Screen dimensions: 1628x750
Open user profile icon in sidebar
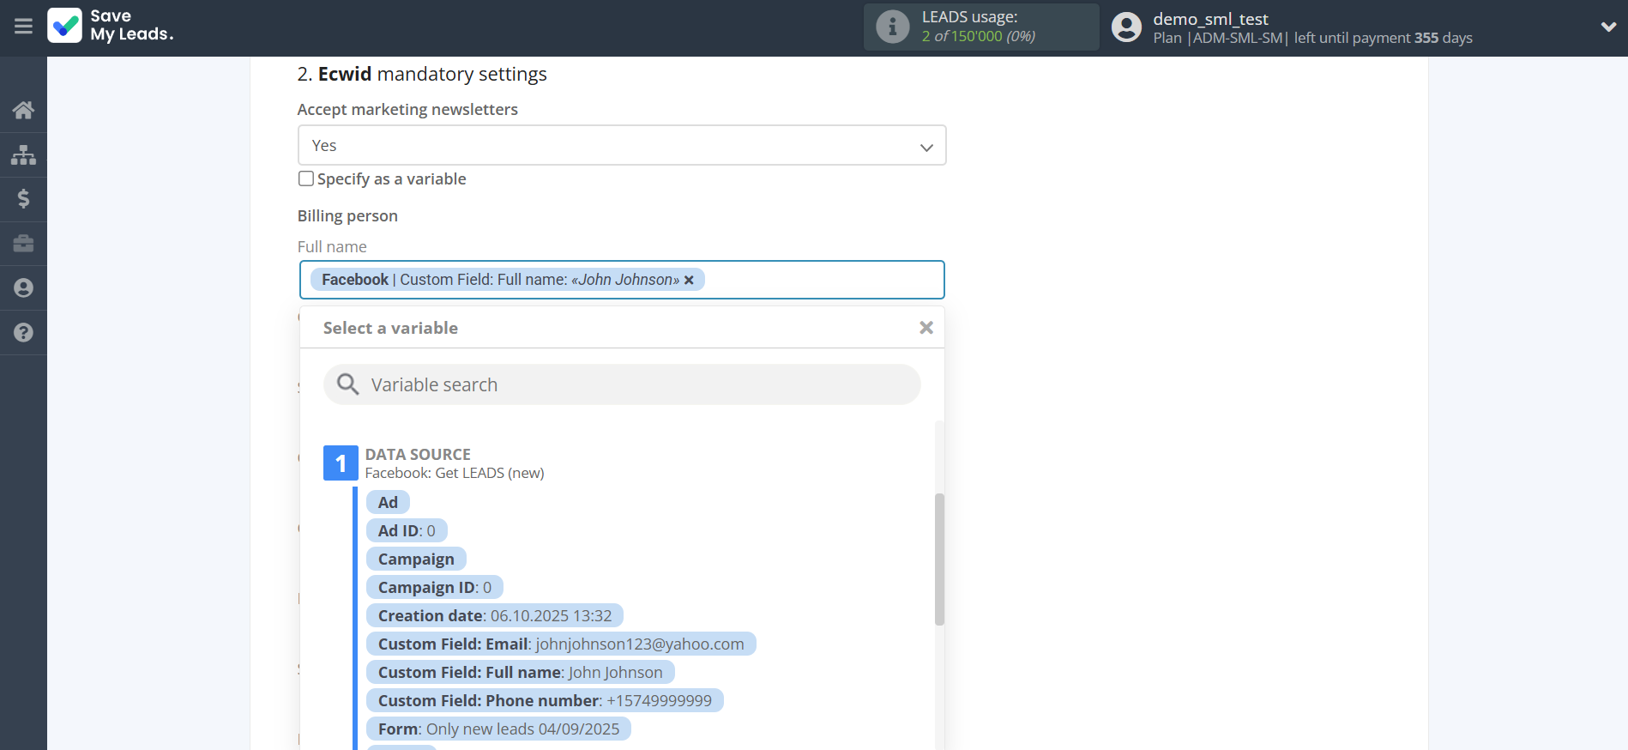pos(23,288)
